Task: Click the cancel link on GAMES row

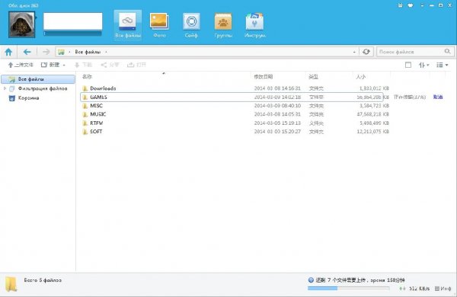Action: coord(438,97)
